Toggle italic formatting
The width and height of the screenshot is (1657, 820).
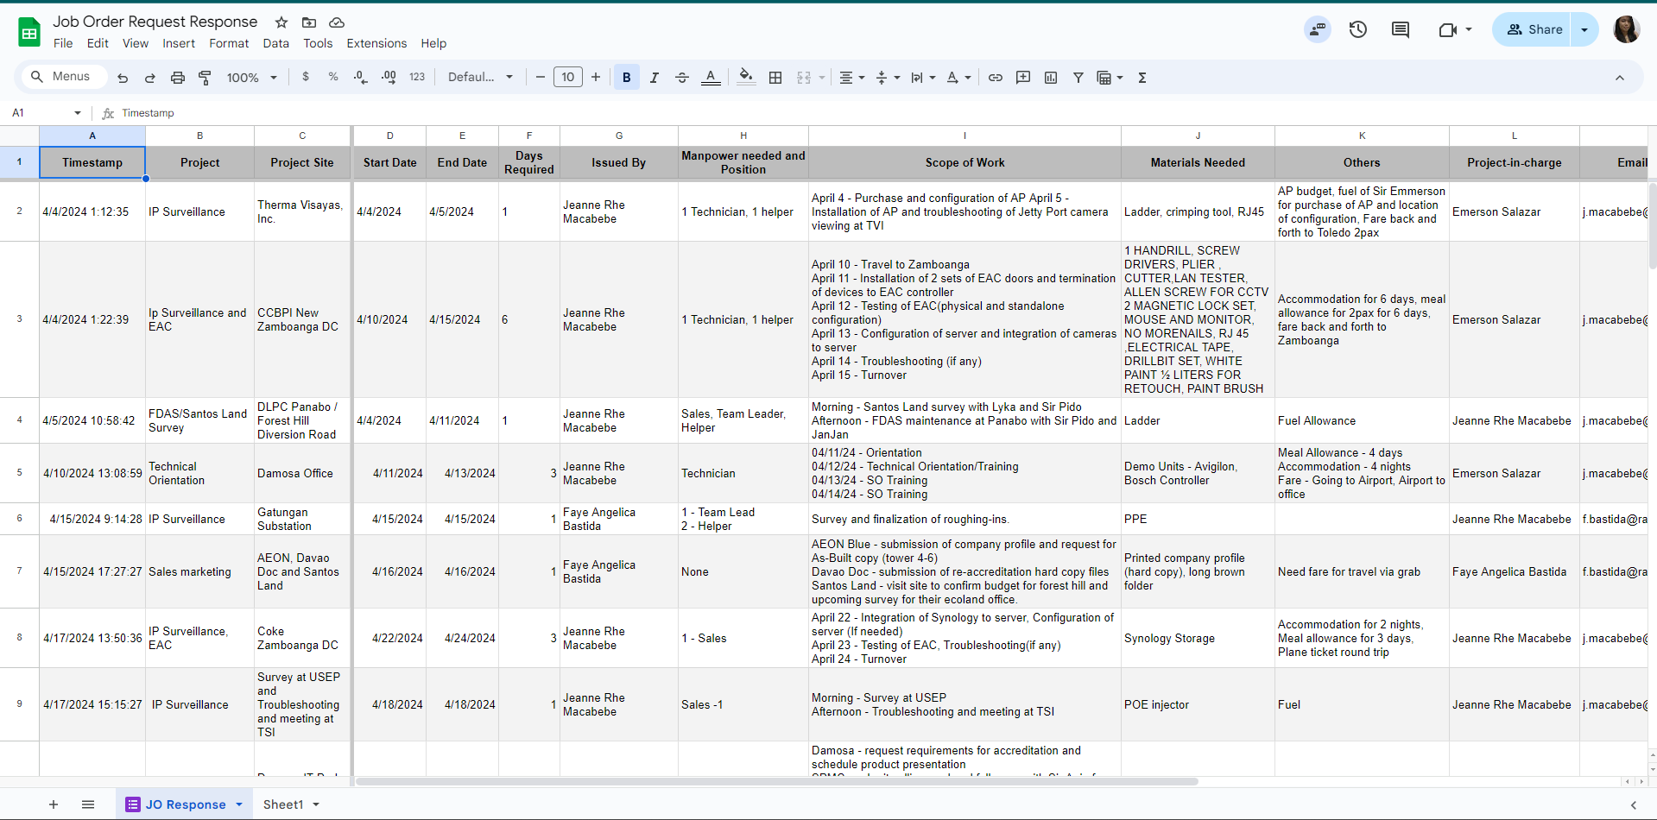coord(654,78)
